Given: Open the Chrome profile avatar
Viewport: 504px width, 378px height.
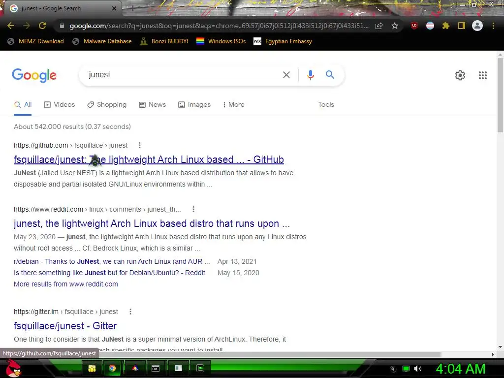Looking at the screenshot, I should 477,26.
